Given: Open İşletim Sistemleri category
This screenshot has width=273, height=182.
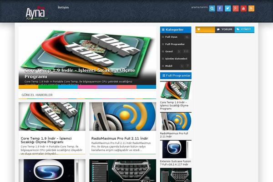Looking at the screenshot, I should point(176,59).
